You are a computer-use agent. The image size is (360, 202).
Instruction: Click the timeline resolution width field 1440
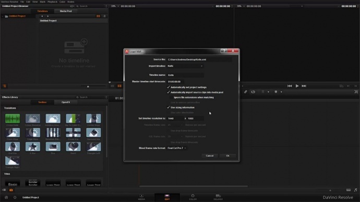pyautogui.click(x=175, y=118)
